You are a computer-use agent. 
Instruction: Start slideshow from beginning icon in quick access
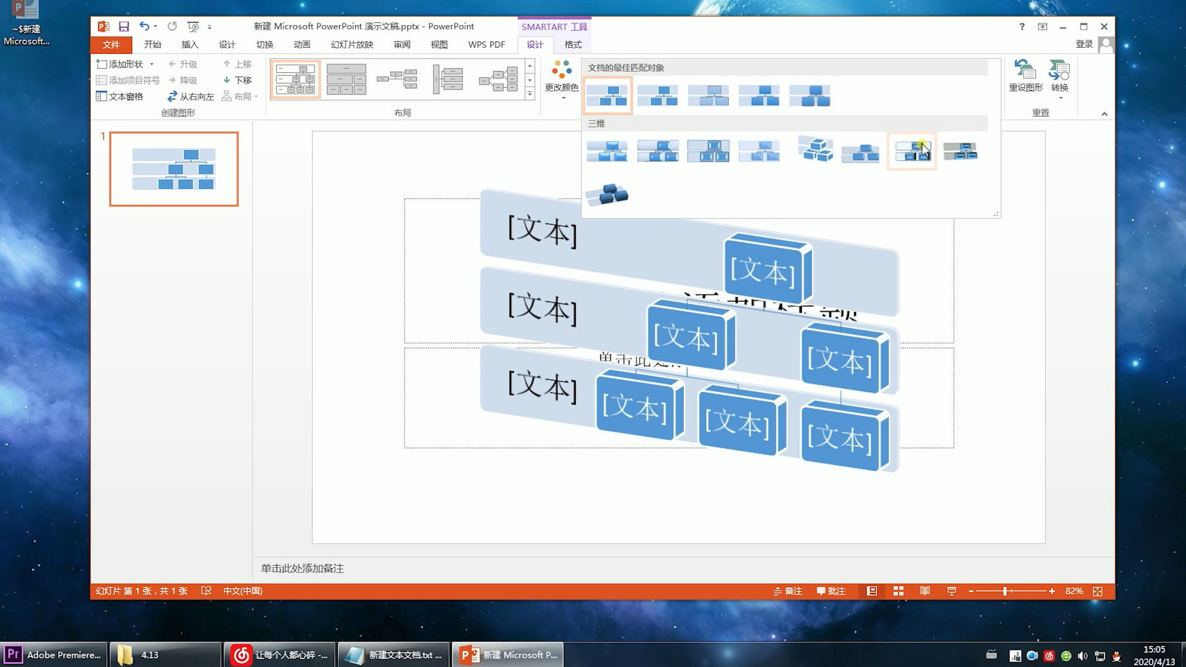pos(193,27)
